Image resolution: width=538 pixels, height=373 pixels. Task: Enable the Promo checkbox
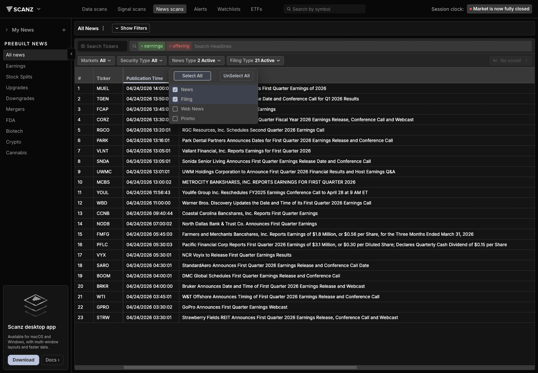pyautogui.click(x=175, y=119)
